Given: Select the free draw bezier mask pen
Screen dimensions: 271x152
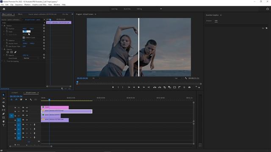Looking at the screenshot, I should 15,52.
